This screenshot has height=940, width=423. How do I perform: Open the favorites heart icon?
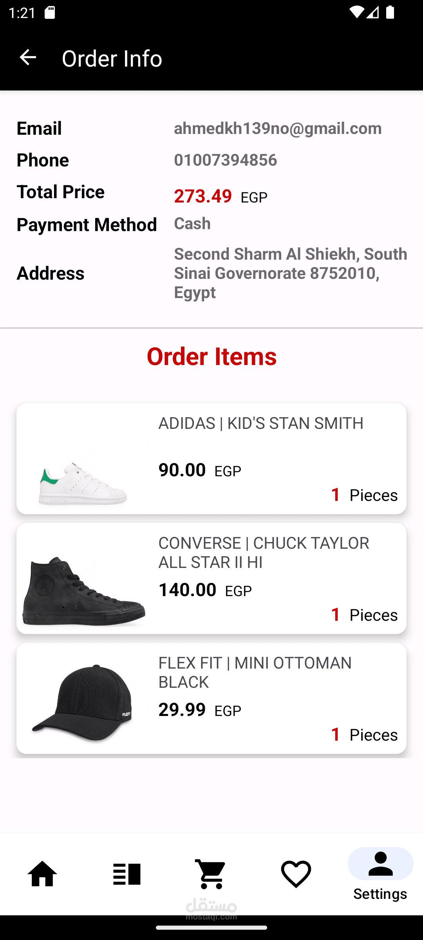[296, 874]
